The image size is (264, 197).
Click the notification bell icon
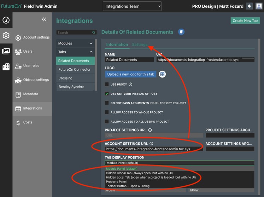click(249, 6)
